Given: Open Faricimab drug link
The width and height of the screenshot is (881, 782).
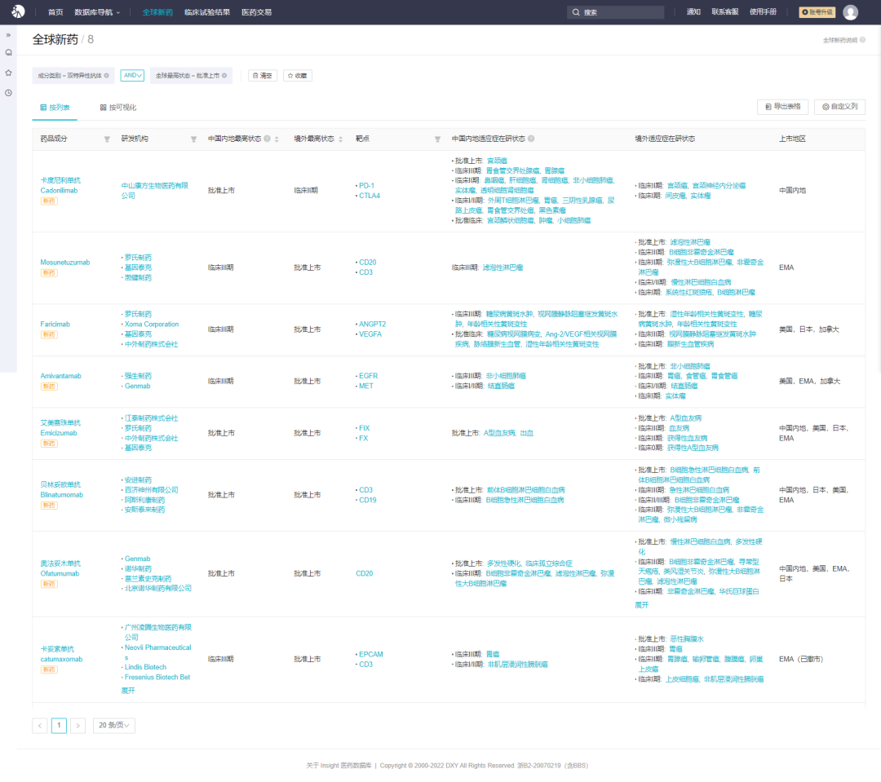Looking at the screenshot, I should [55, 325].
